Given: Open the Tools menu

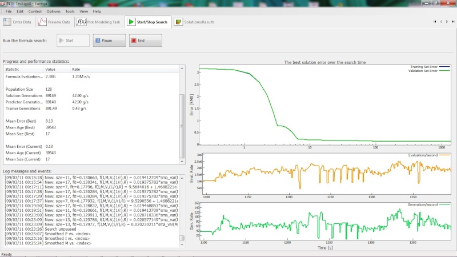Looking at the screenshot, I should 70,11.
